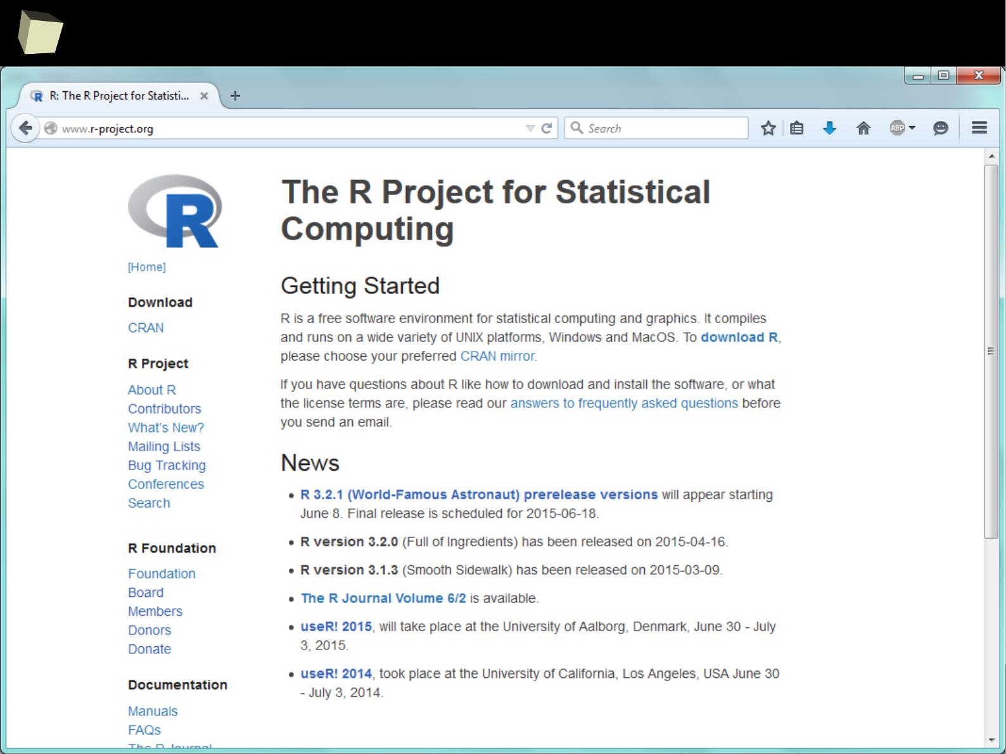Click the cube icon on the desktop
Image resolution: width=1006 pixels, height=754 pixels.
40,32
